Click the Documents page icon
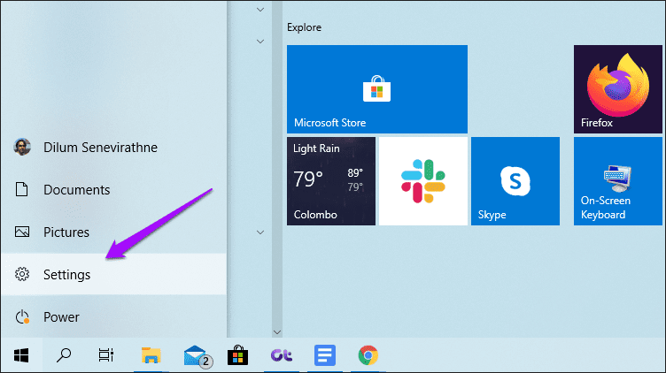Viewport: 666px width, 373px height. (21, 189)
